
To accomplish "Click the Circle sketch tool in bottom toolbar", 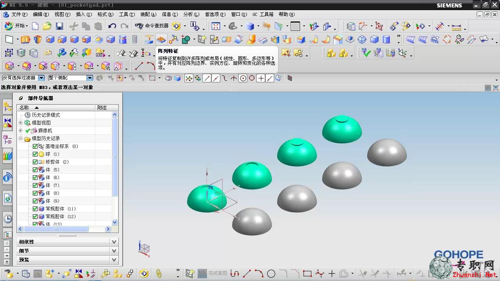I will (271, 274).
